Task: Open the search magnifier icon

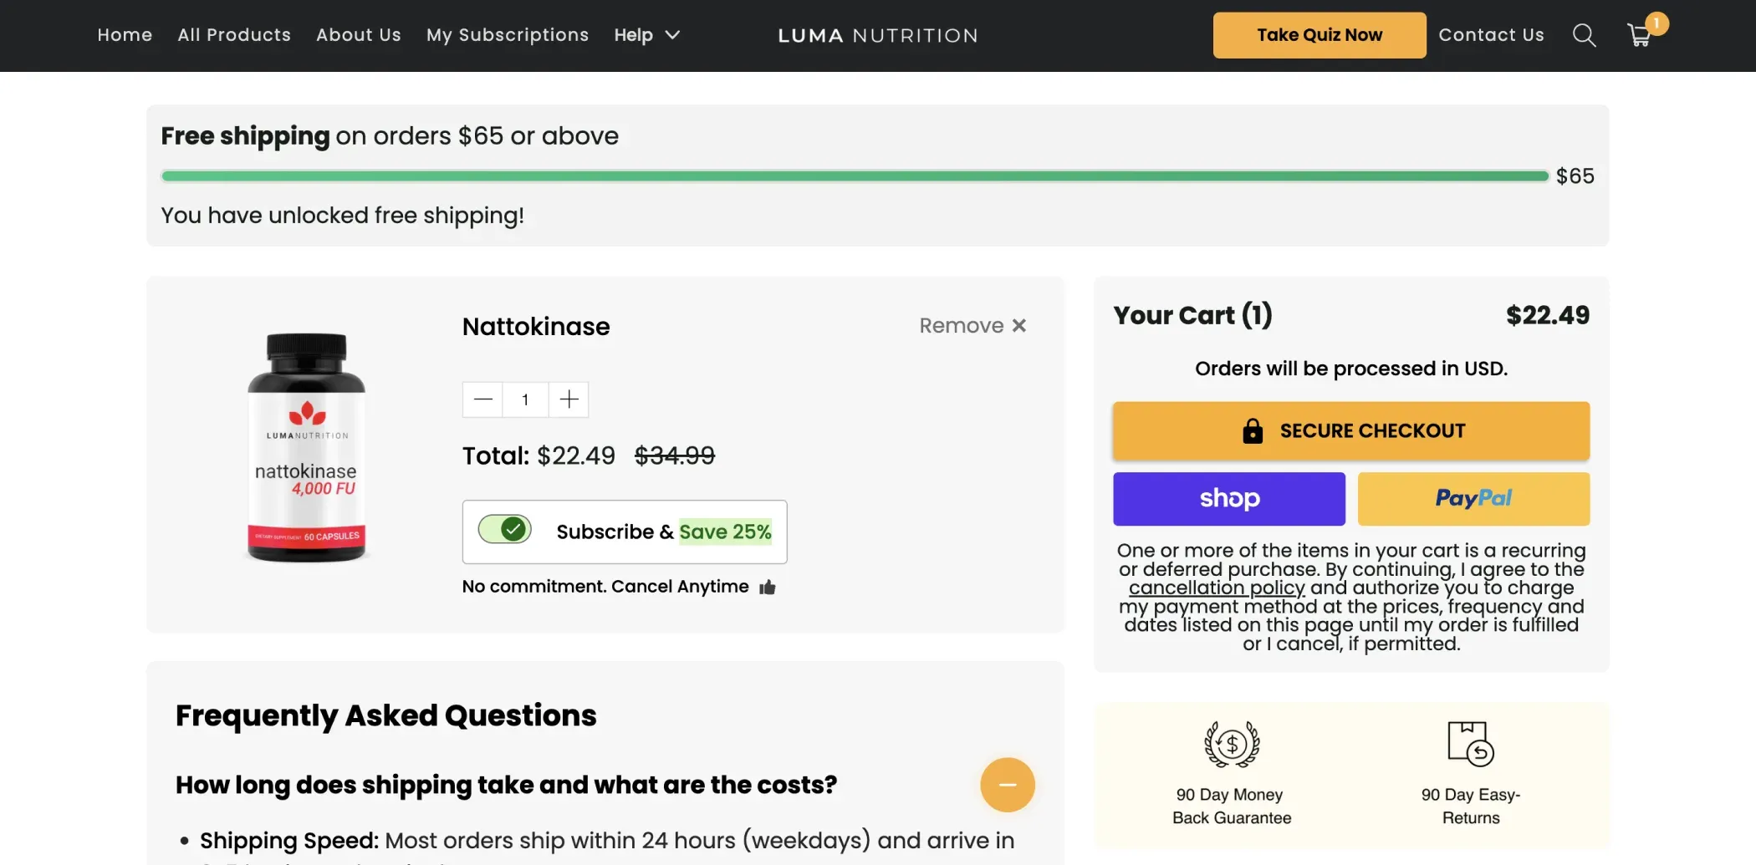Action: coord(1584,35)
